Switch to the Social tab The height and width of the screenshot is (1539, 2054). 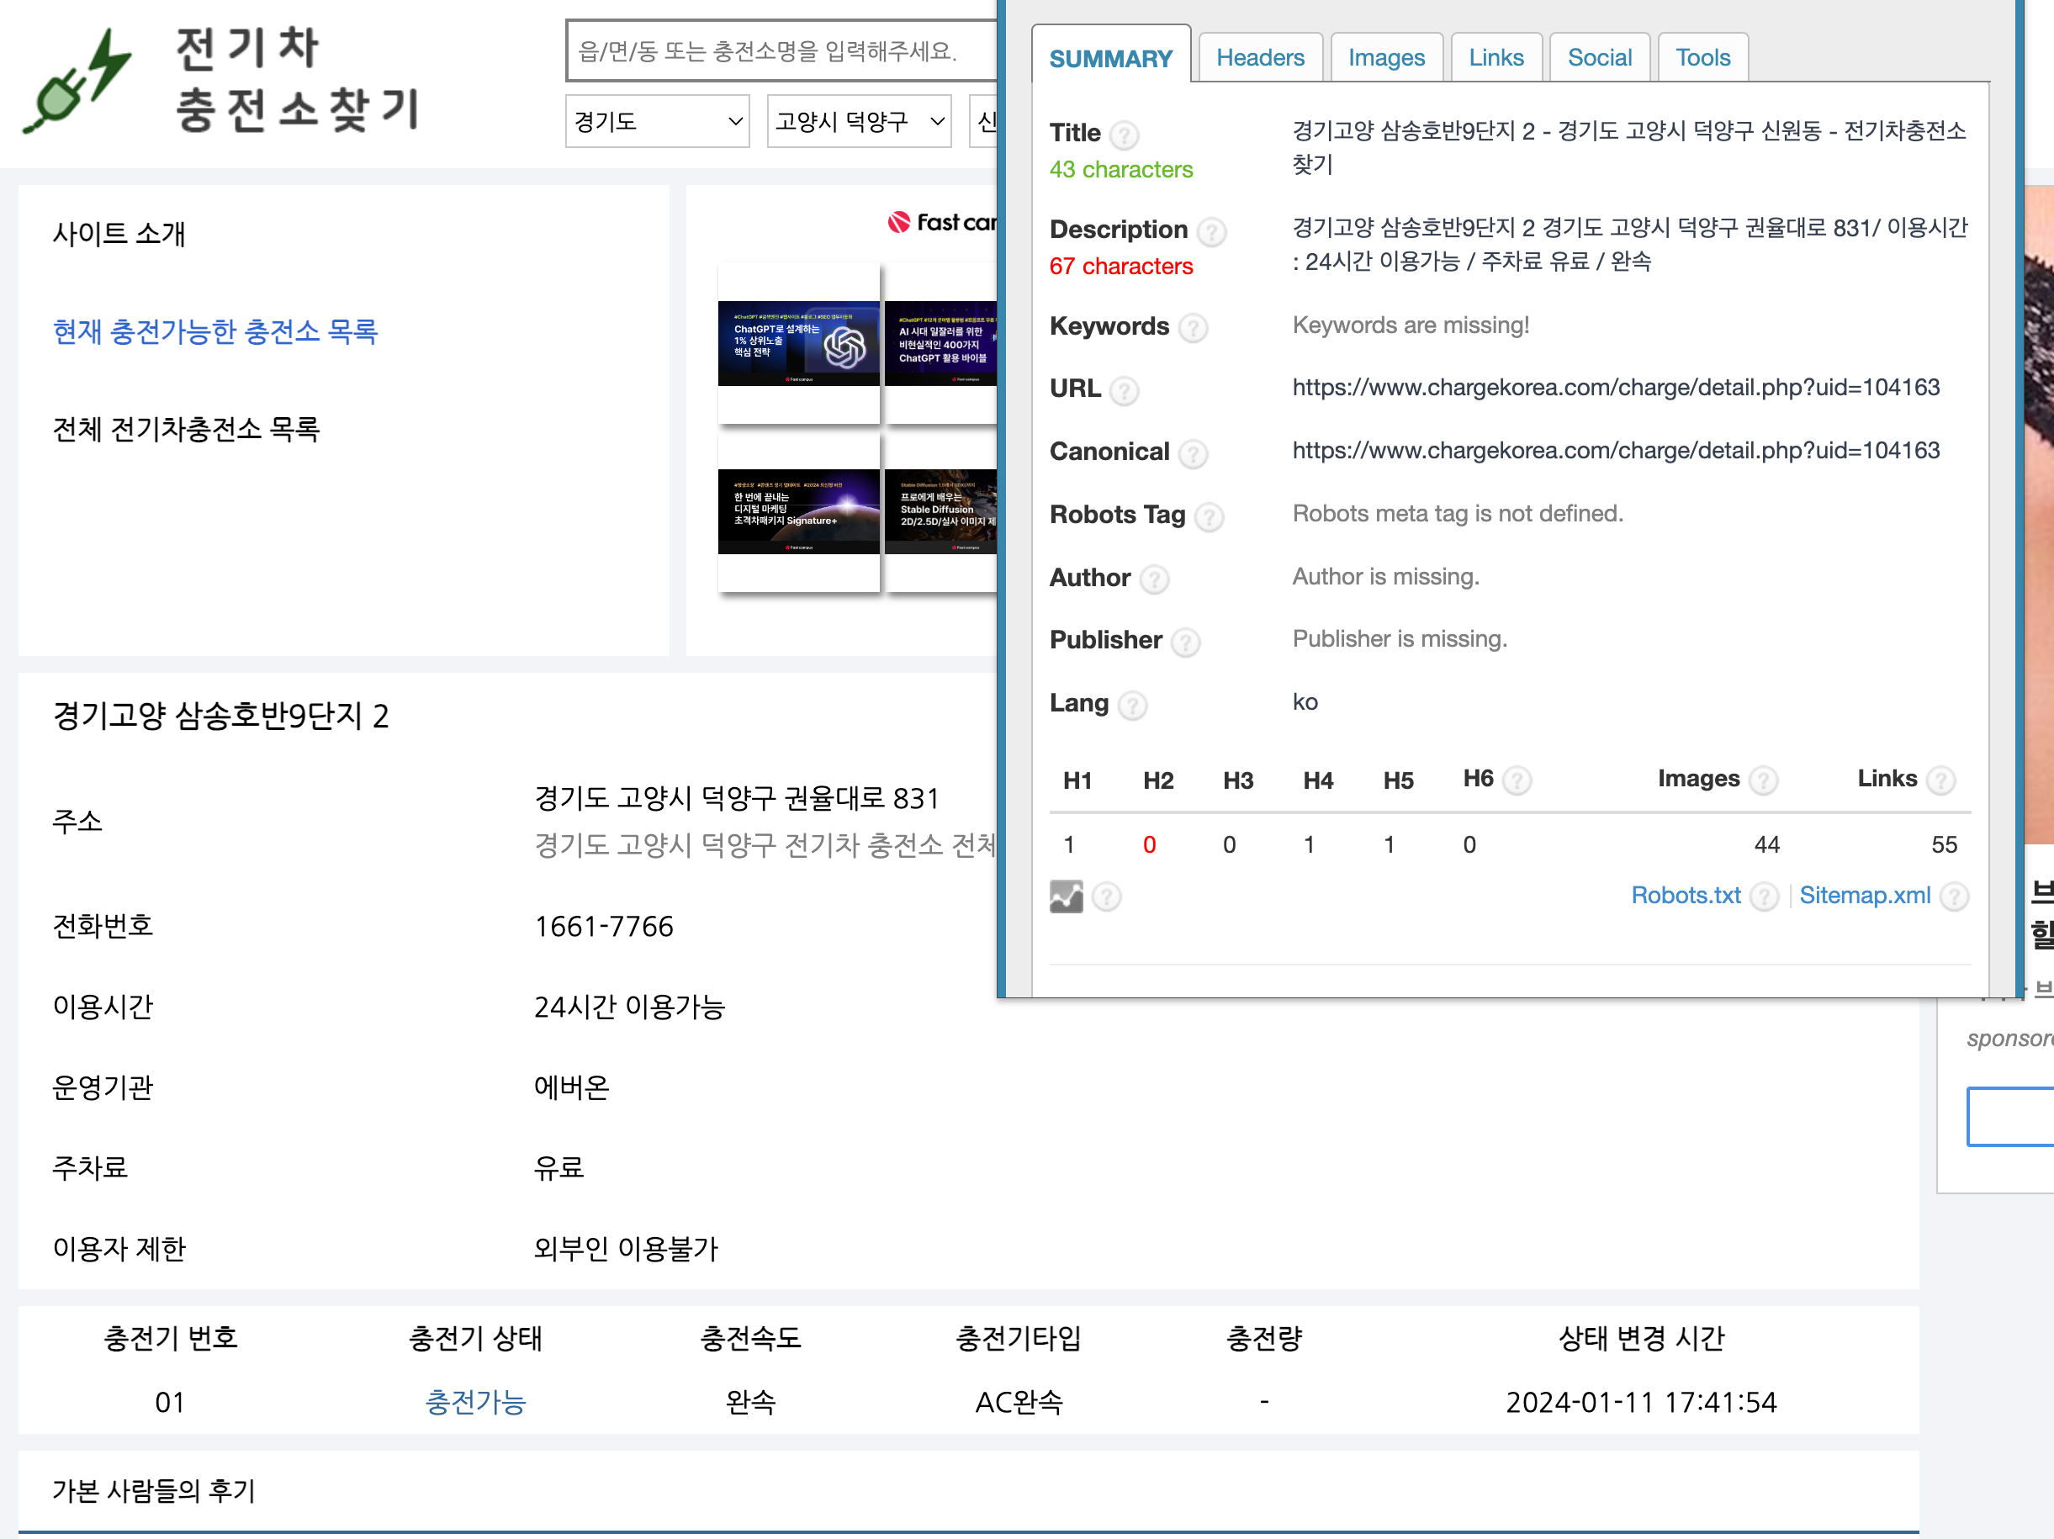pyautogui.click(x=1599, y=57)
